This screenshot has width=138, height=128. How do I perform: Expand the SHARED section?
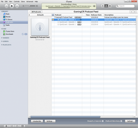tap(2, 38)
